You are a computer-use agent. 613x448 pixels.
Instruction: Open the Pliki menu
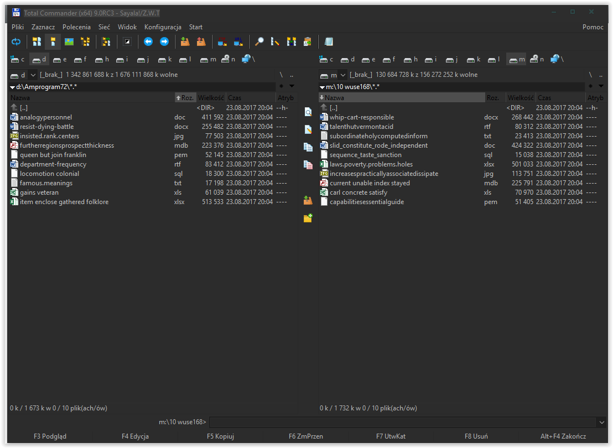(x=18, y=27)
